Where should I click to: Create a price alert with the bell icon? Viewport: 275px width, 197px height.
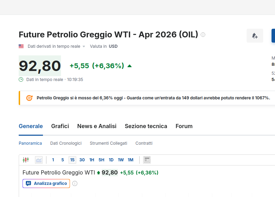coord(255,36)
